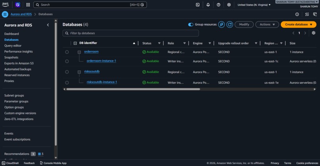
Task: Click the Modify button
Action: pyautogui.click(x=244, y=25)
